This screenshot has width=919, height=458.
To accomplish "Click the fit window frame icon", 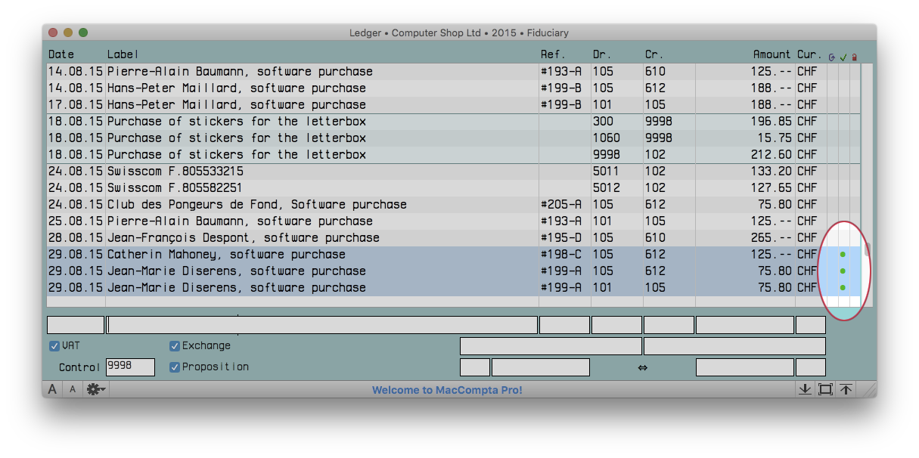I will click(825, 389).
